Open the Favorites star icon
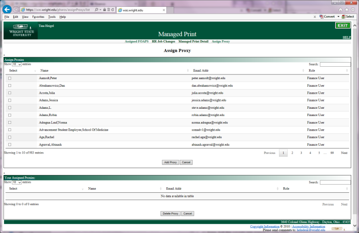The width and height of the screenshot is (359, 233). tap(347, 10)
